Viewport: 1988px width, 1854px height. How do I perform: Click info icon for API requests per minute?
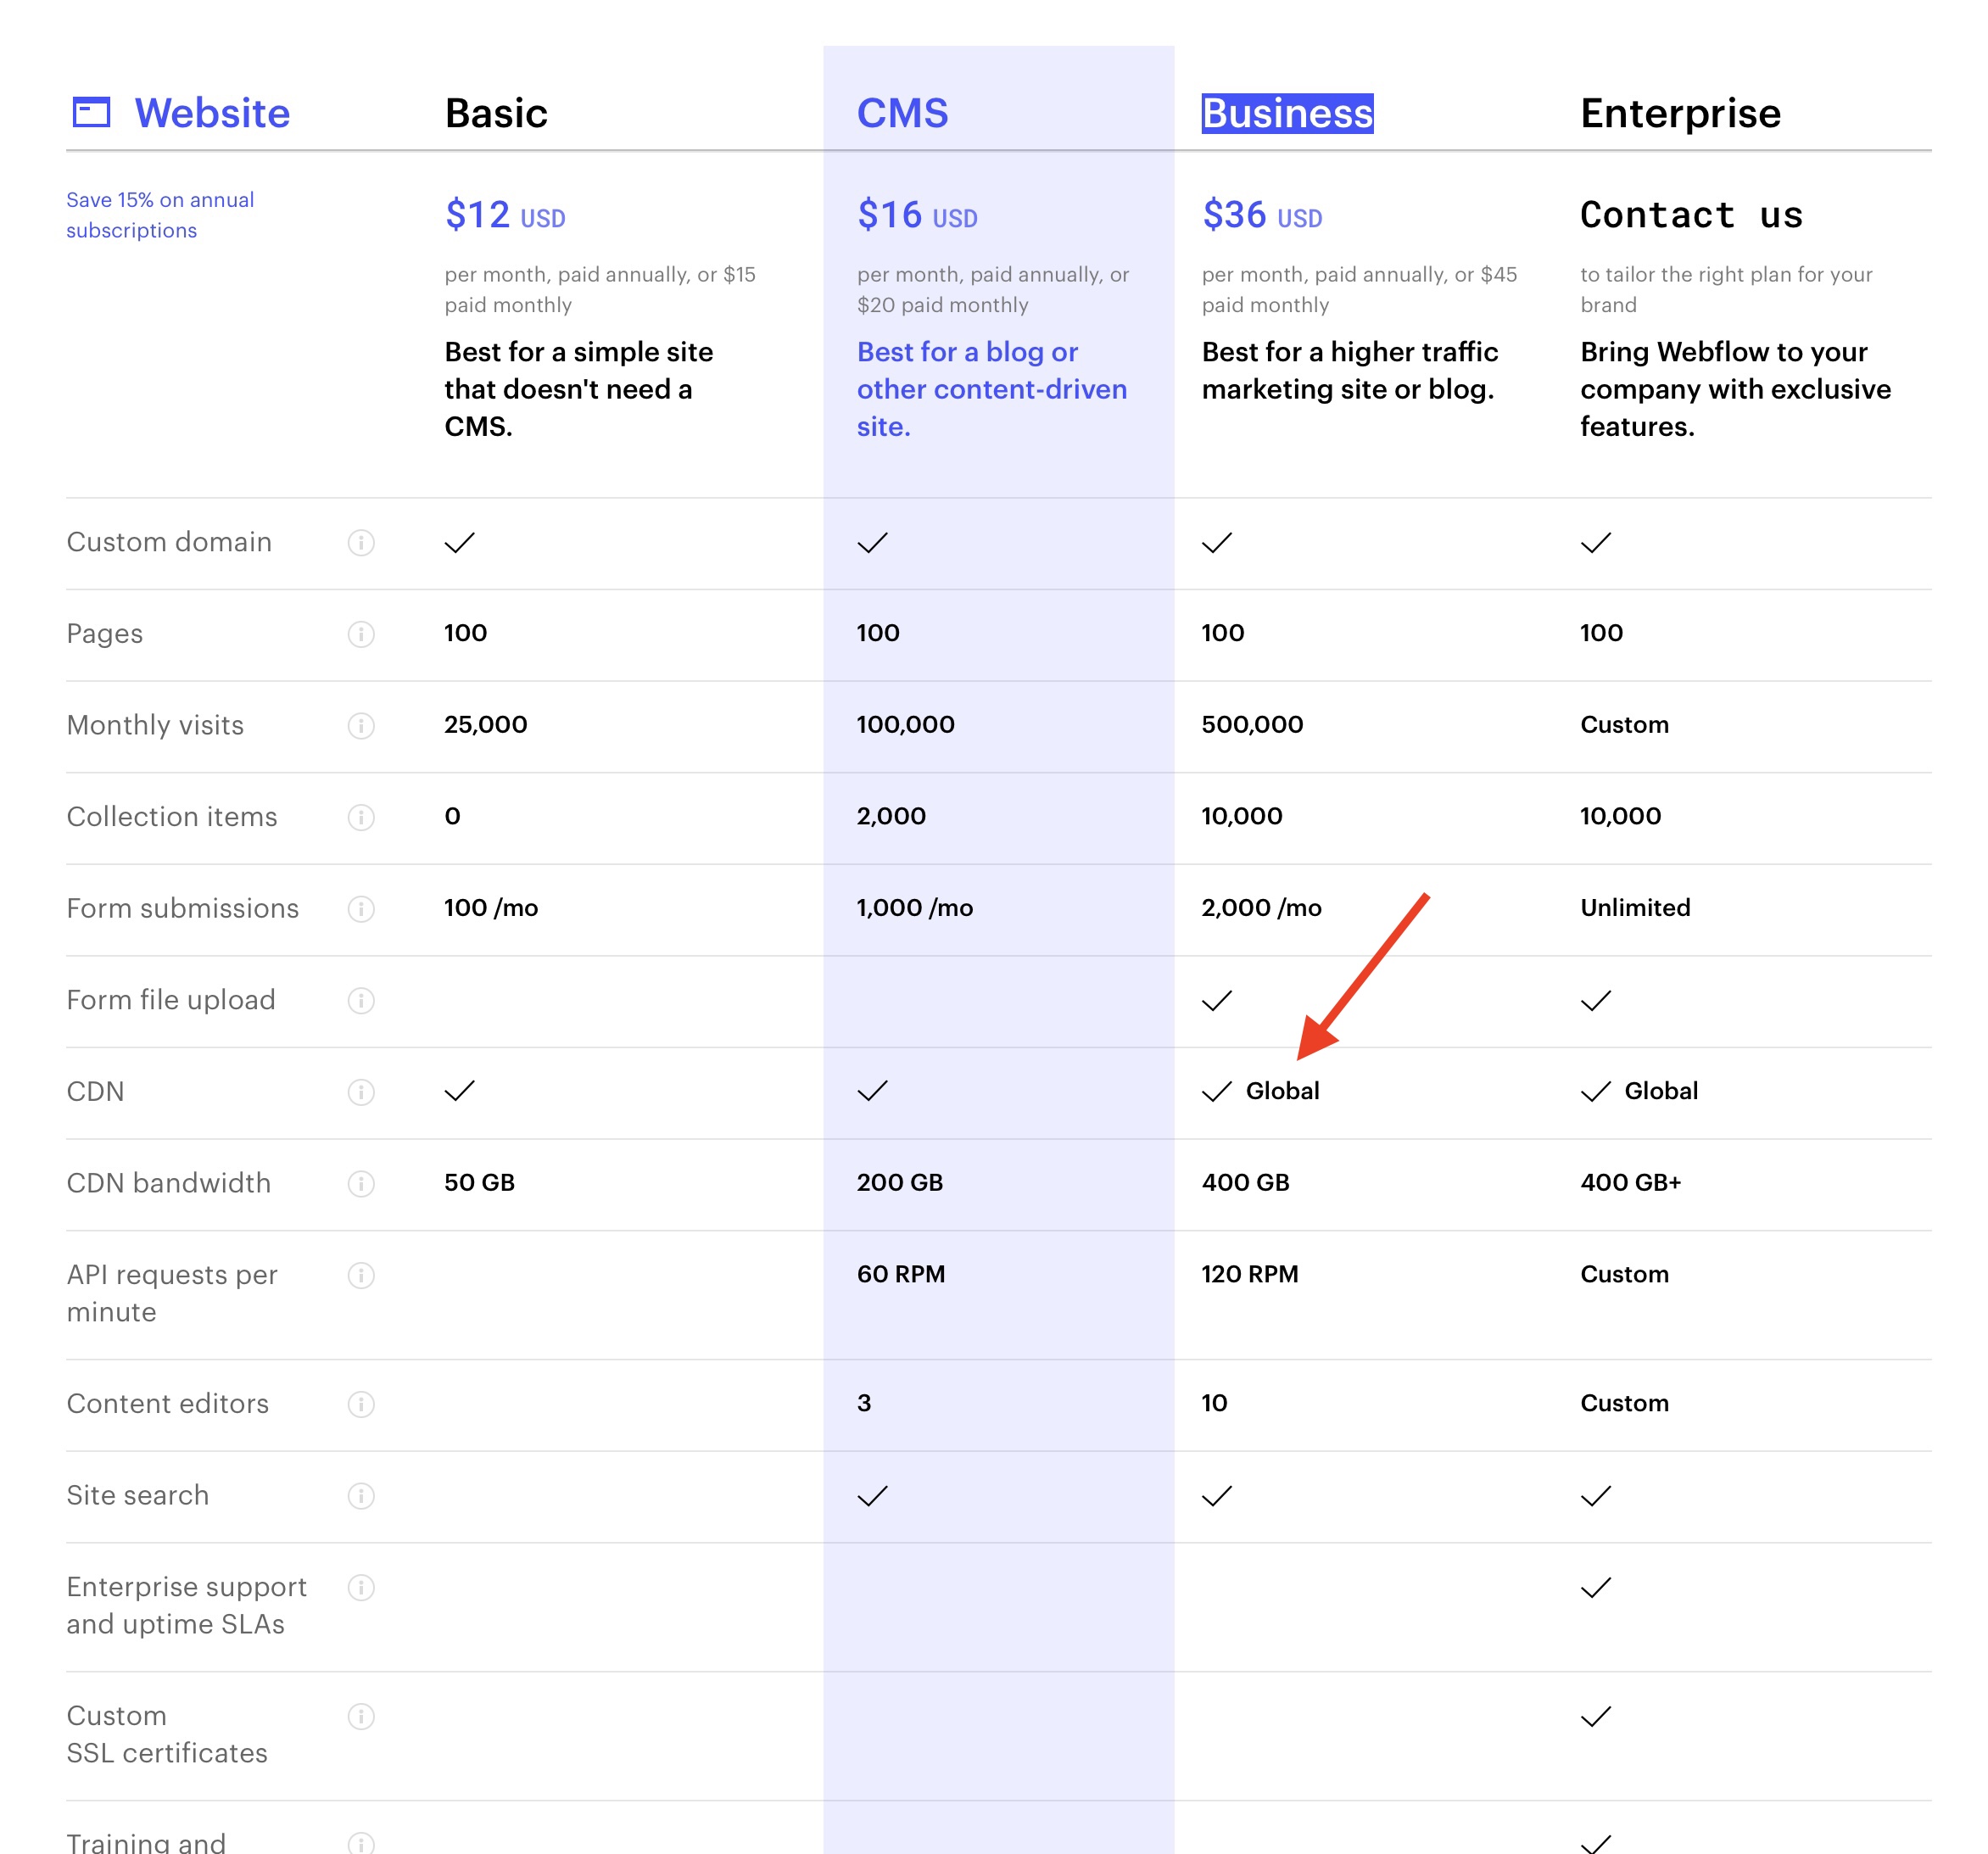coord(361,1275)
